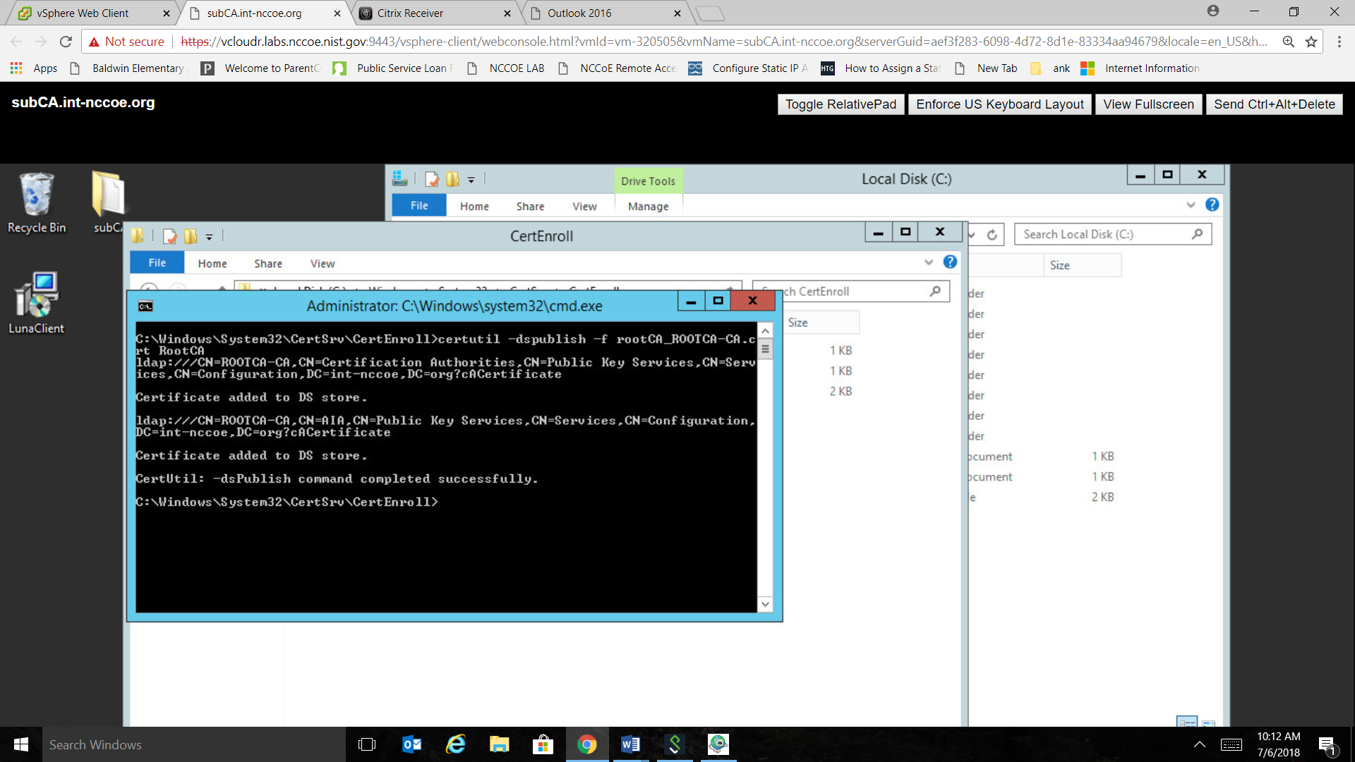
Task: Click the refresh icon in Local Disk window
Action: coord(992,235)
